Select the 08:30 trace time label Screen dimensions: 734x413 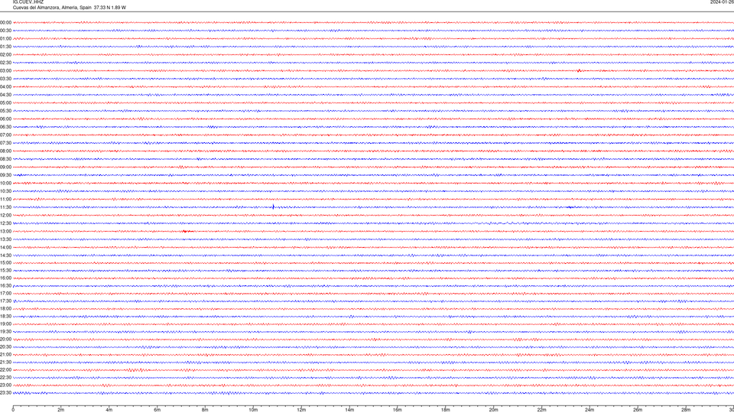5,159
